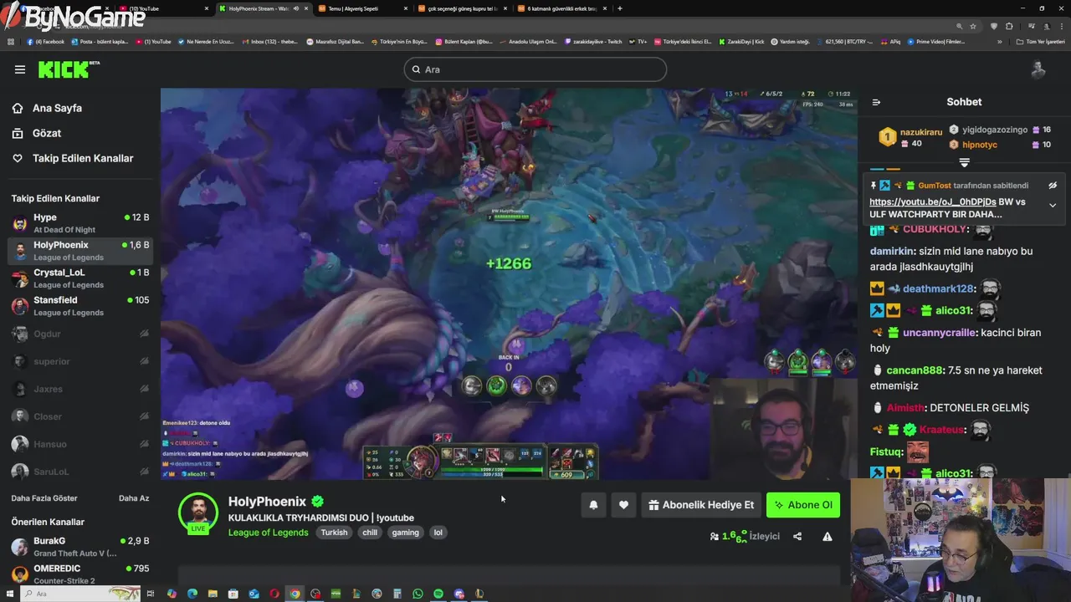
Task: Click Daha Az to show fewer
Action: click(134, 498)
